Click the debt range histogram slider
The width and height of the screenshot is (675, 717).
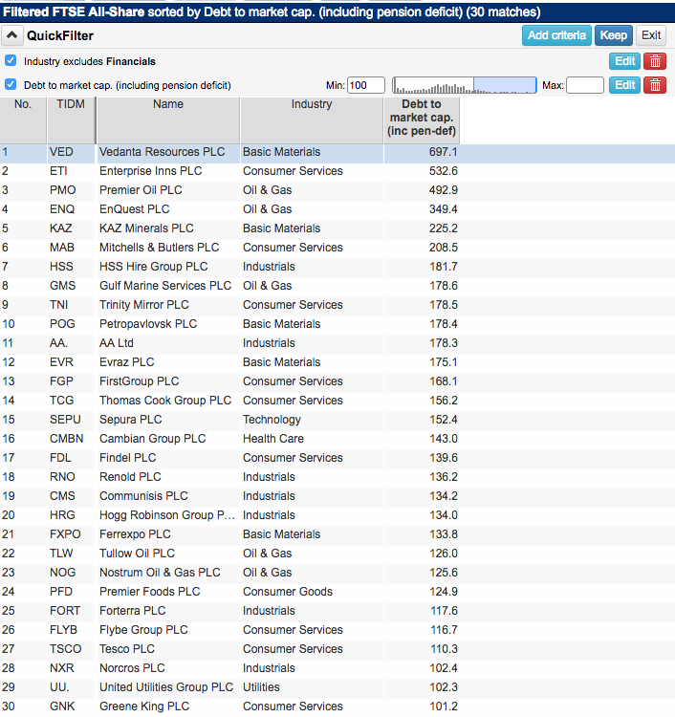(x=464, y=85)
